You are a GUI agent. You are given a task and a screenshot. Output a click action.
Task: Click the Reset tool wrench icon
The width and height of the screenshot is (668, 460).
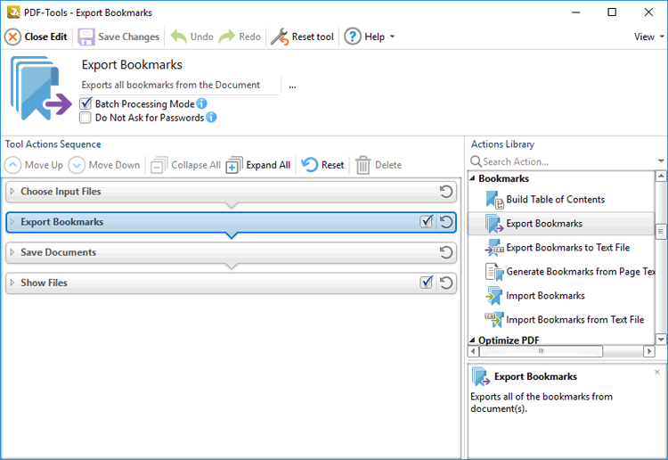pyautogui.click(x=280, y=37)
